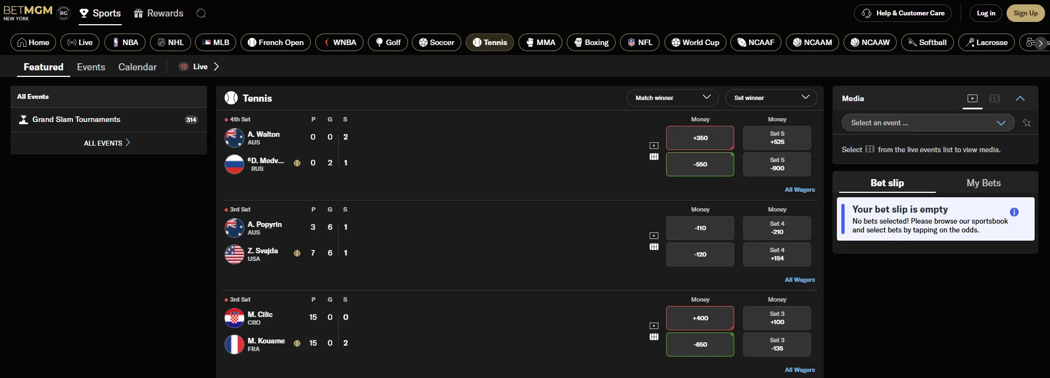Select Boxing in the sports bar
Viewport: 1050px width, 378px height.
(591, 42)
